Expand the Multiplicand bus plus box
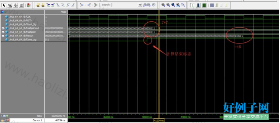The width and height of the screenshot is (280, 123). (x=3, y=28)
